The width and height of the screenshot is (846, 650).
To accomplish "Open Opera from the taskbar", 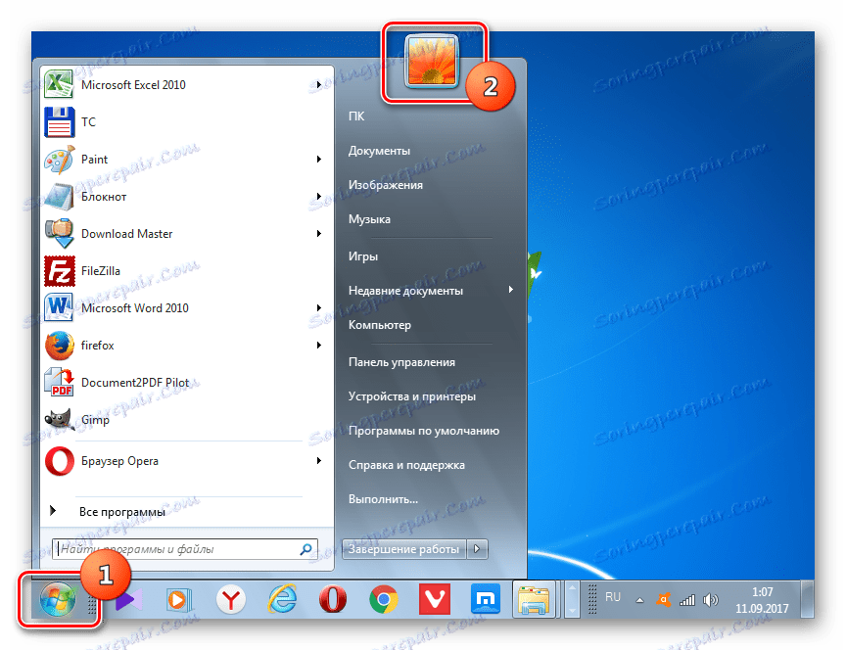I will coord(332,600).
